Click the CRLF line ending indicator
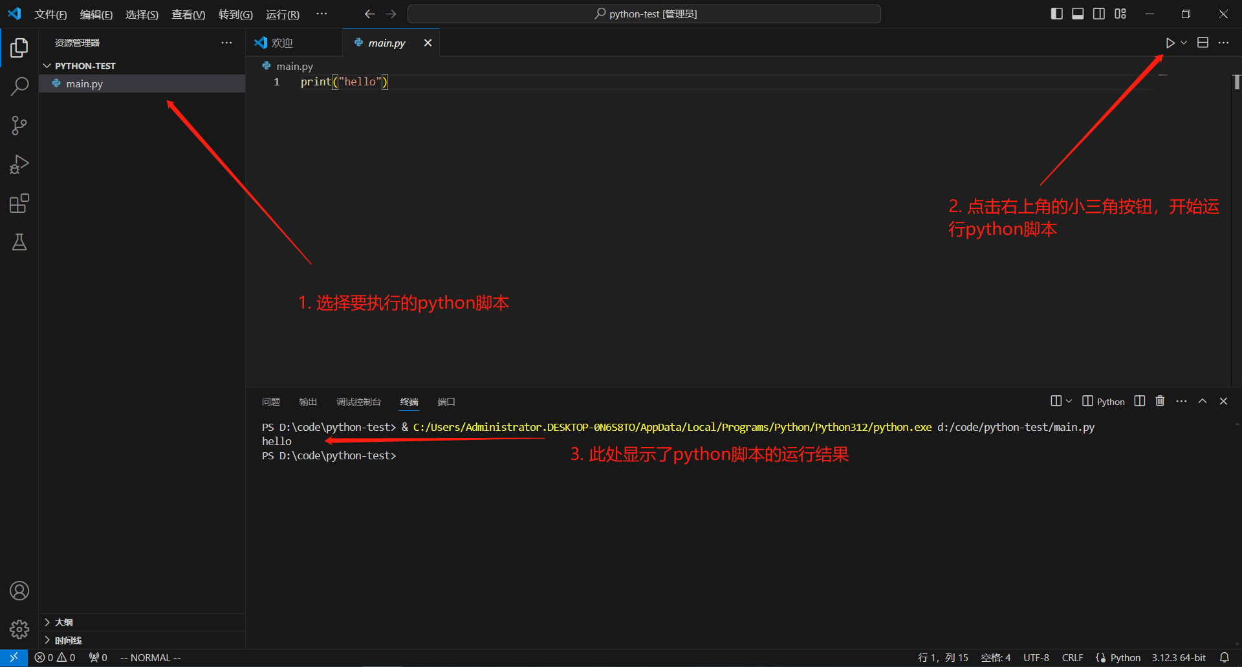Image resolution: width=1242 pixels, height=667 pixels. tap(1072, 657)
